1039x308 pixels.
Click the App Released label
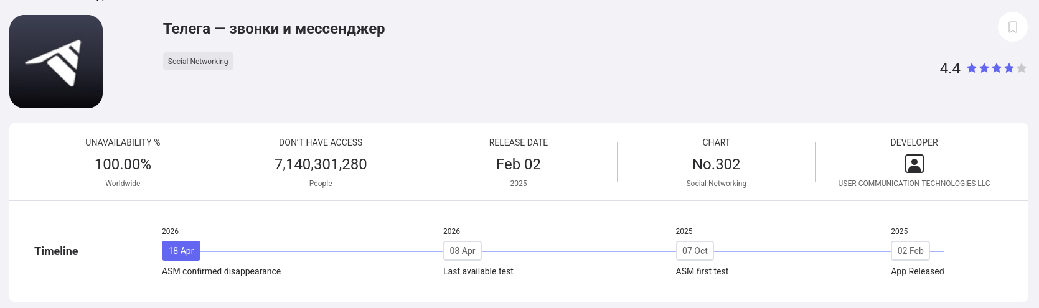(917, 271)
